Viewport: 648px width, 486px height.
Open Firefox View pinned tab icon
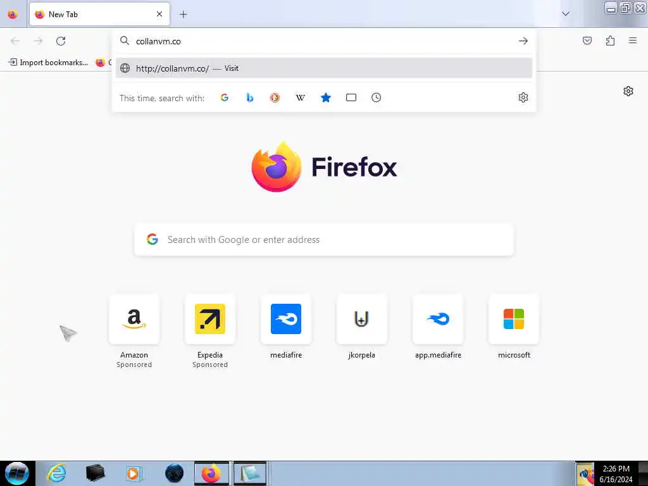coord(13,15)
